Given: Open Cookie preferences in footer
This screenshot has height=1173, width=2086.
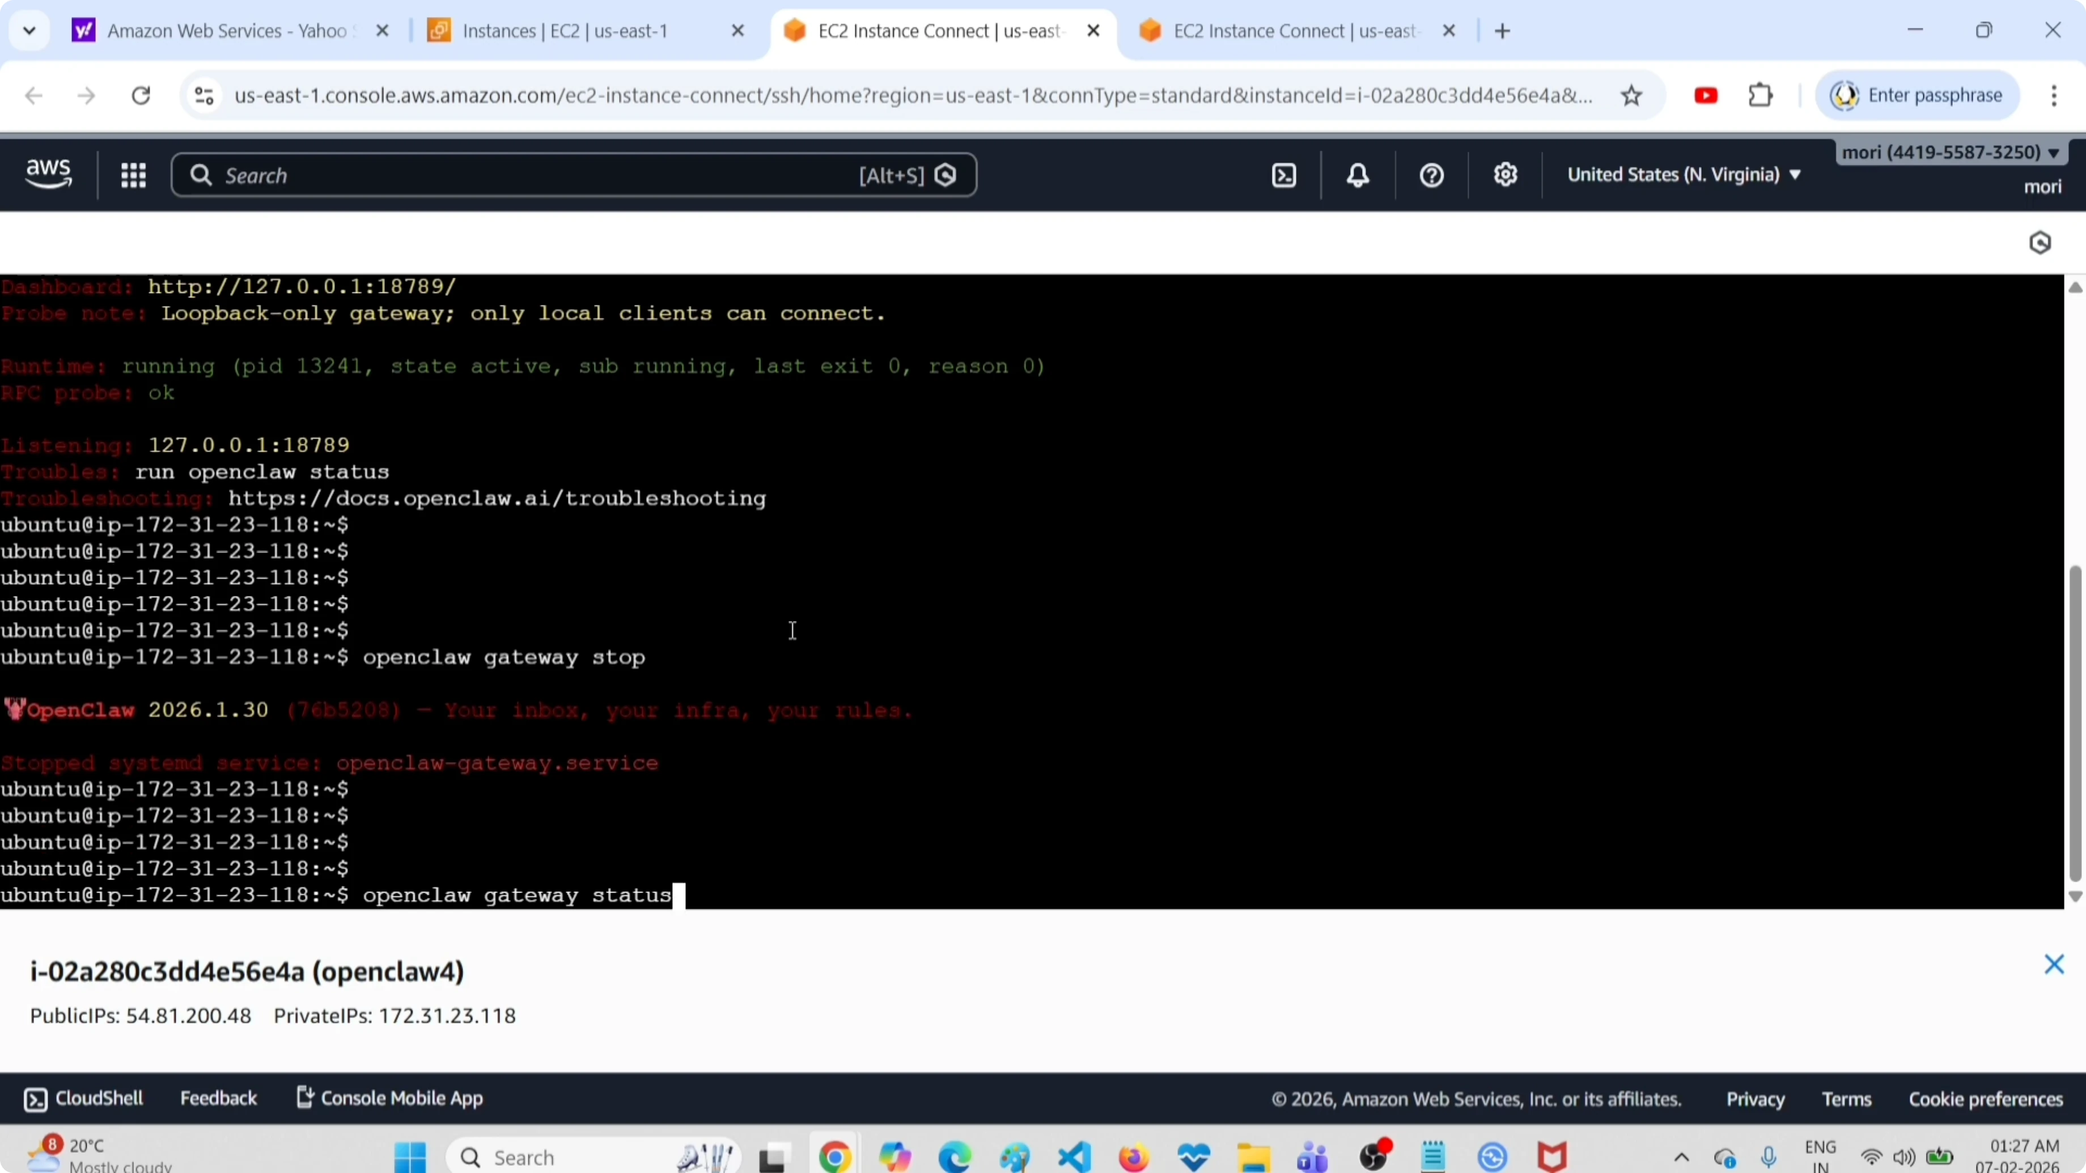Looking at the screenshot, I should pyautogui.click(x=1986, y=1099).
